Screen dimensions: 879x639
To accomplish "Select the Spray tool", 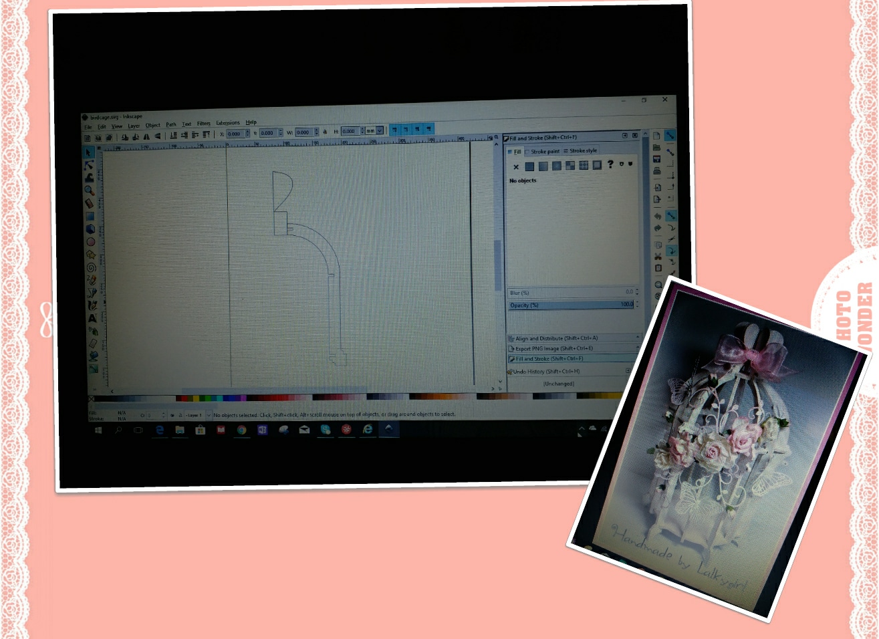I will tap(93, 331).
